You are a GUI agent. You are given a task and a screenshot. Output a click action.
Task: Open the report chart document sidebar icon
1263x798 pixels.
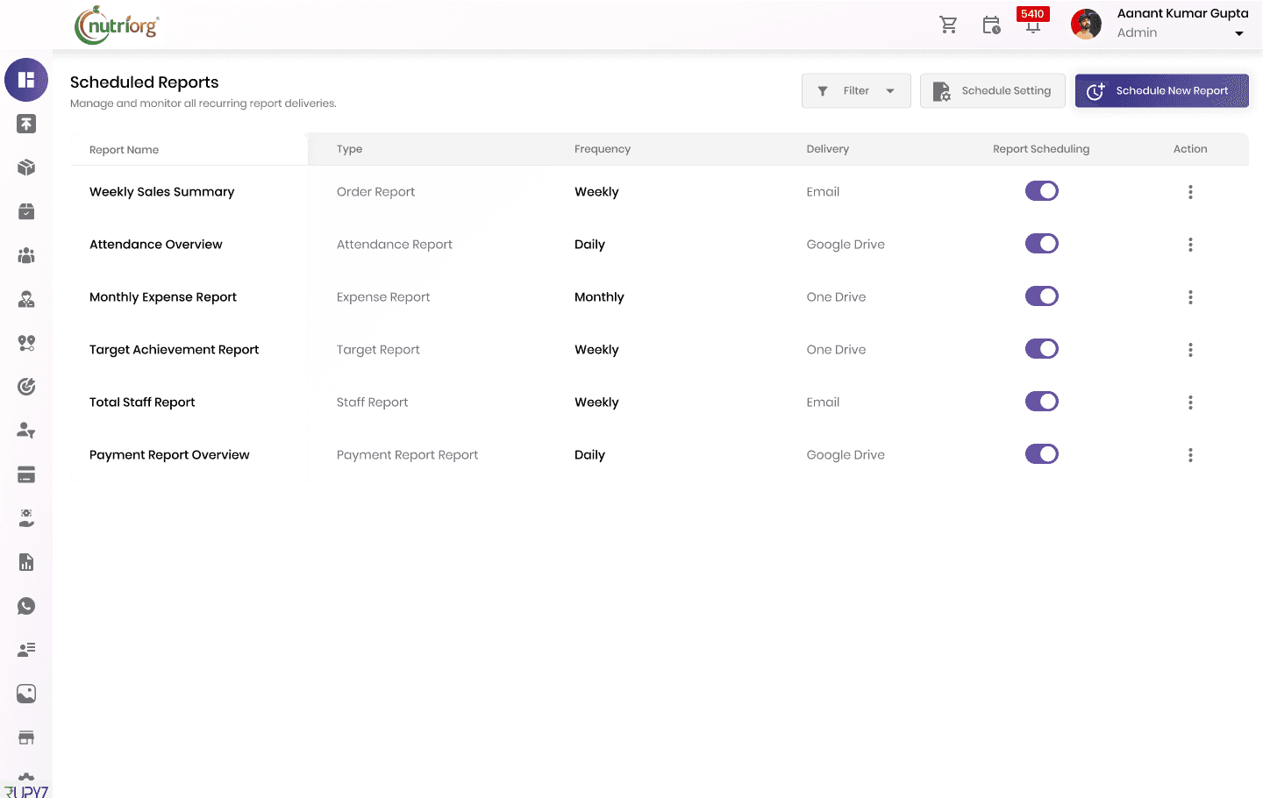tap(26, 562)
